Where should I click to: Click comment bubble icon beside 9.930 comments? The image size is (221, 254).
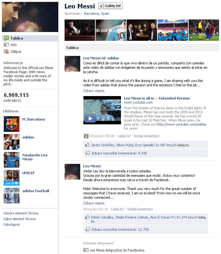(x=87, y=153)
